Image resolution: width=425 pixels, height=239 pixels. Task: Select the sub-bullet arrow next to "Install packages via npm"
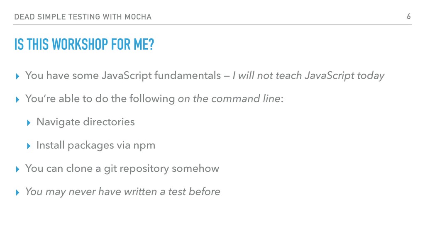(29, 146)
